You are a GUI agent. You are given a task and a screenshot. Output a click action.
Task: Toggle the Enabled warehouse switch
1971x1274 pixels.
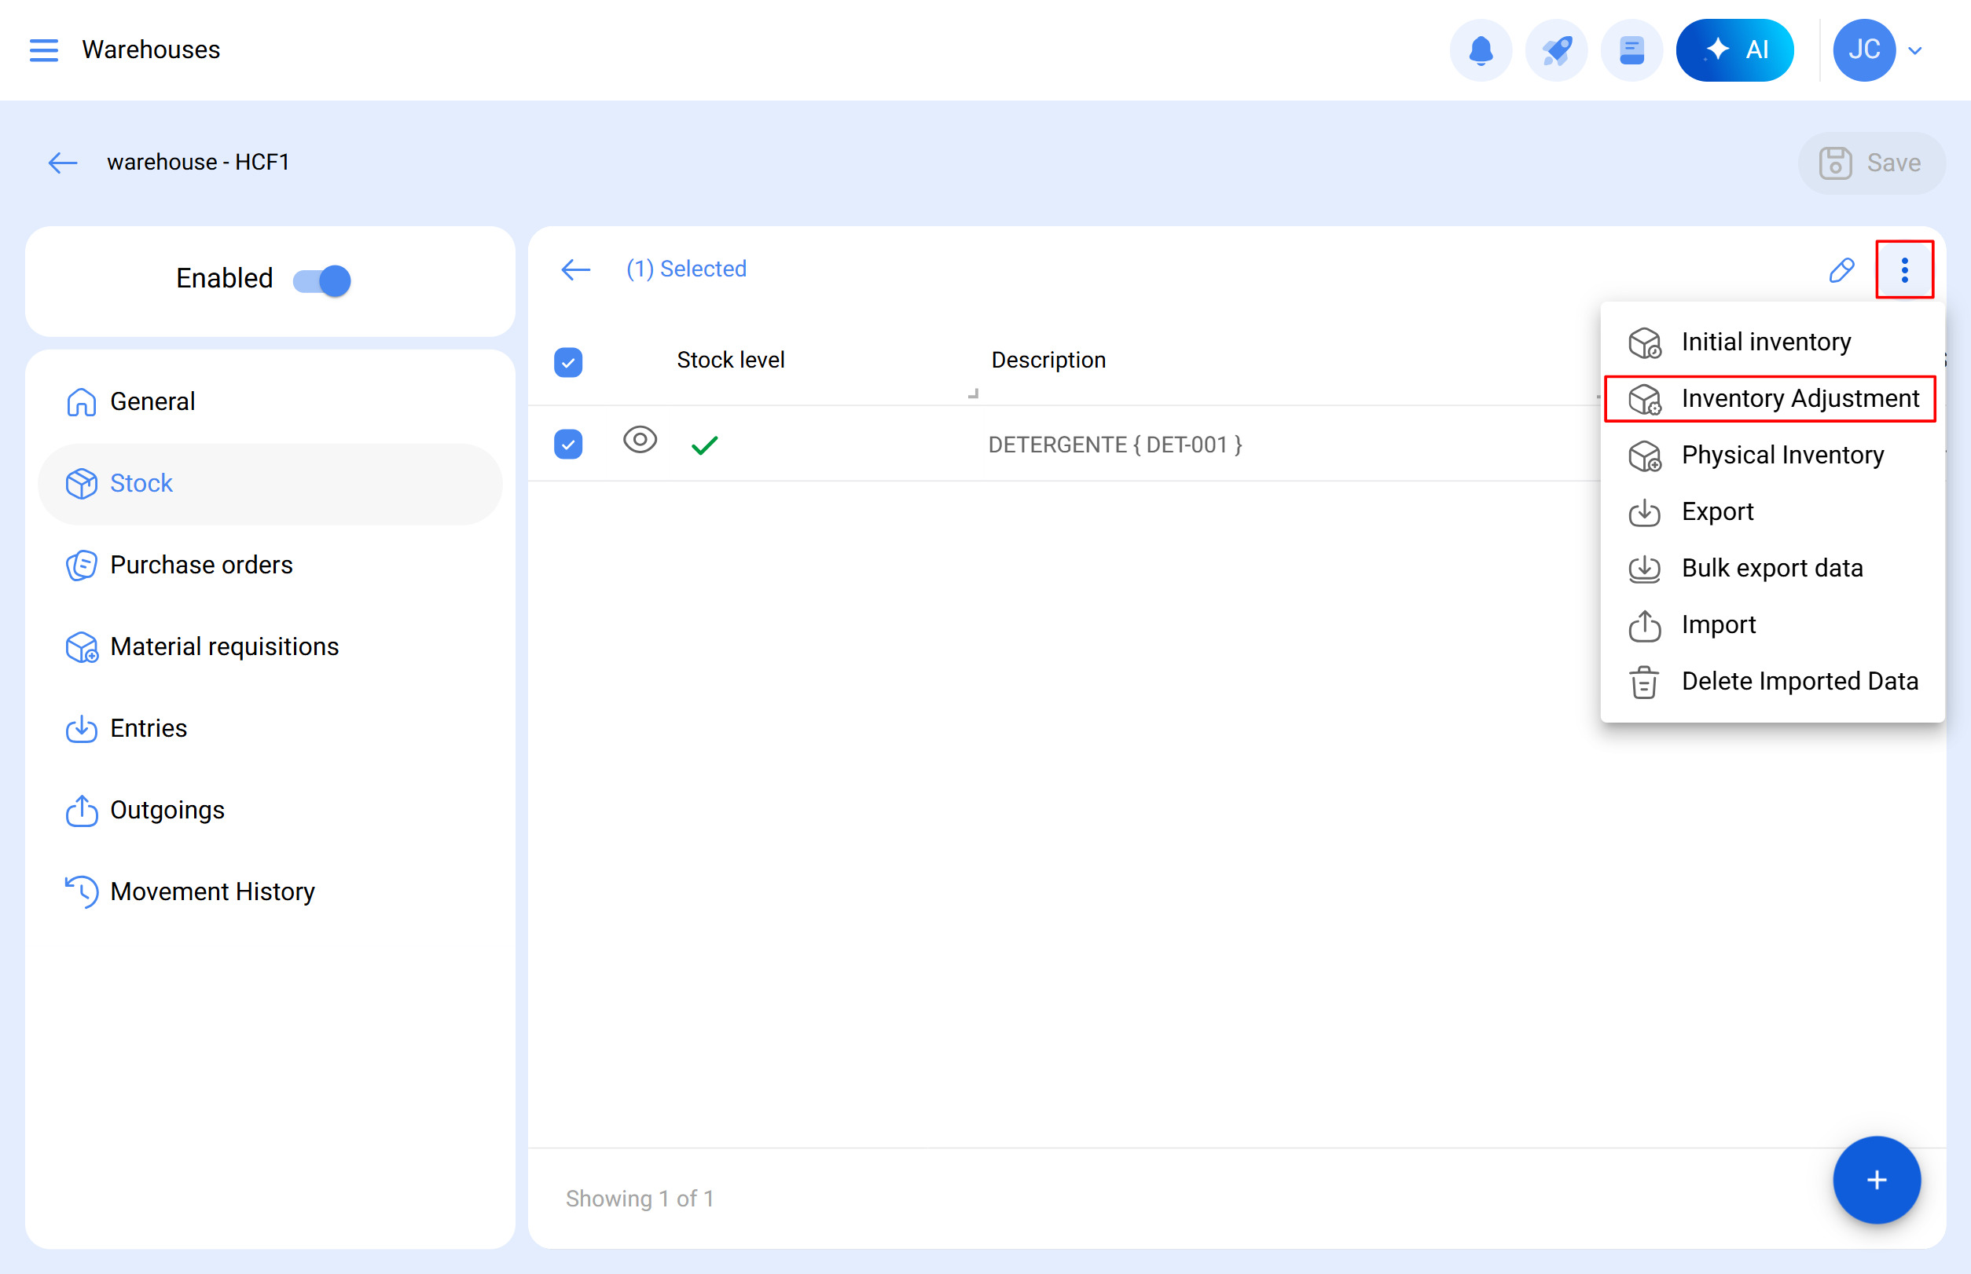click(x=322, y=280)
